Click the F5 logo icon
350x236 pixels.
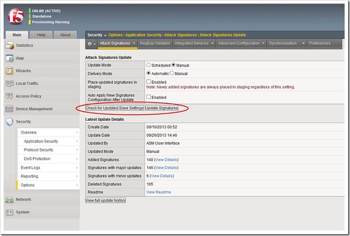pyautogui.click(x=15, y=16)
